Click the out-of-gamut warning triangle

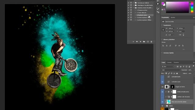pos(162,9)
